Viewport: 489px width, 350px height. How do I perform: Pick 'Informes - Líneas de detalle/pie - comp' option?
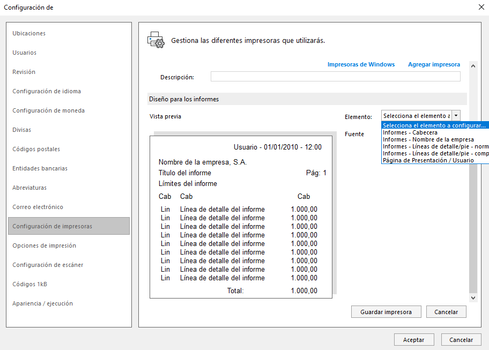435,153
